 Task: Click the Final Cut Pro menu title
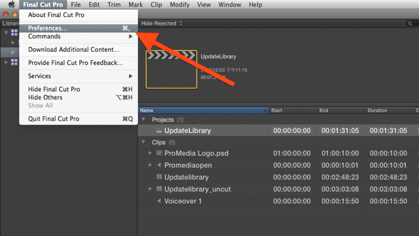[43, 4]
